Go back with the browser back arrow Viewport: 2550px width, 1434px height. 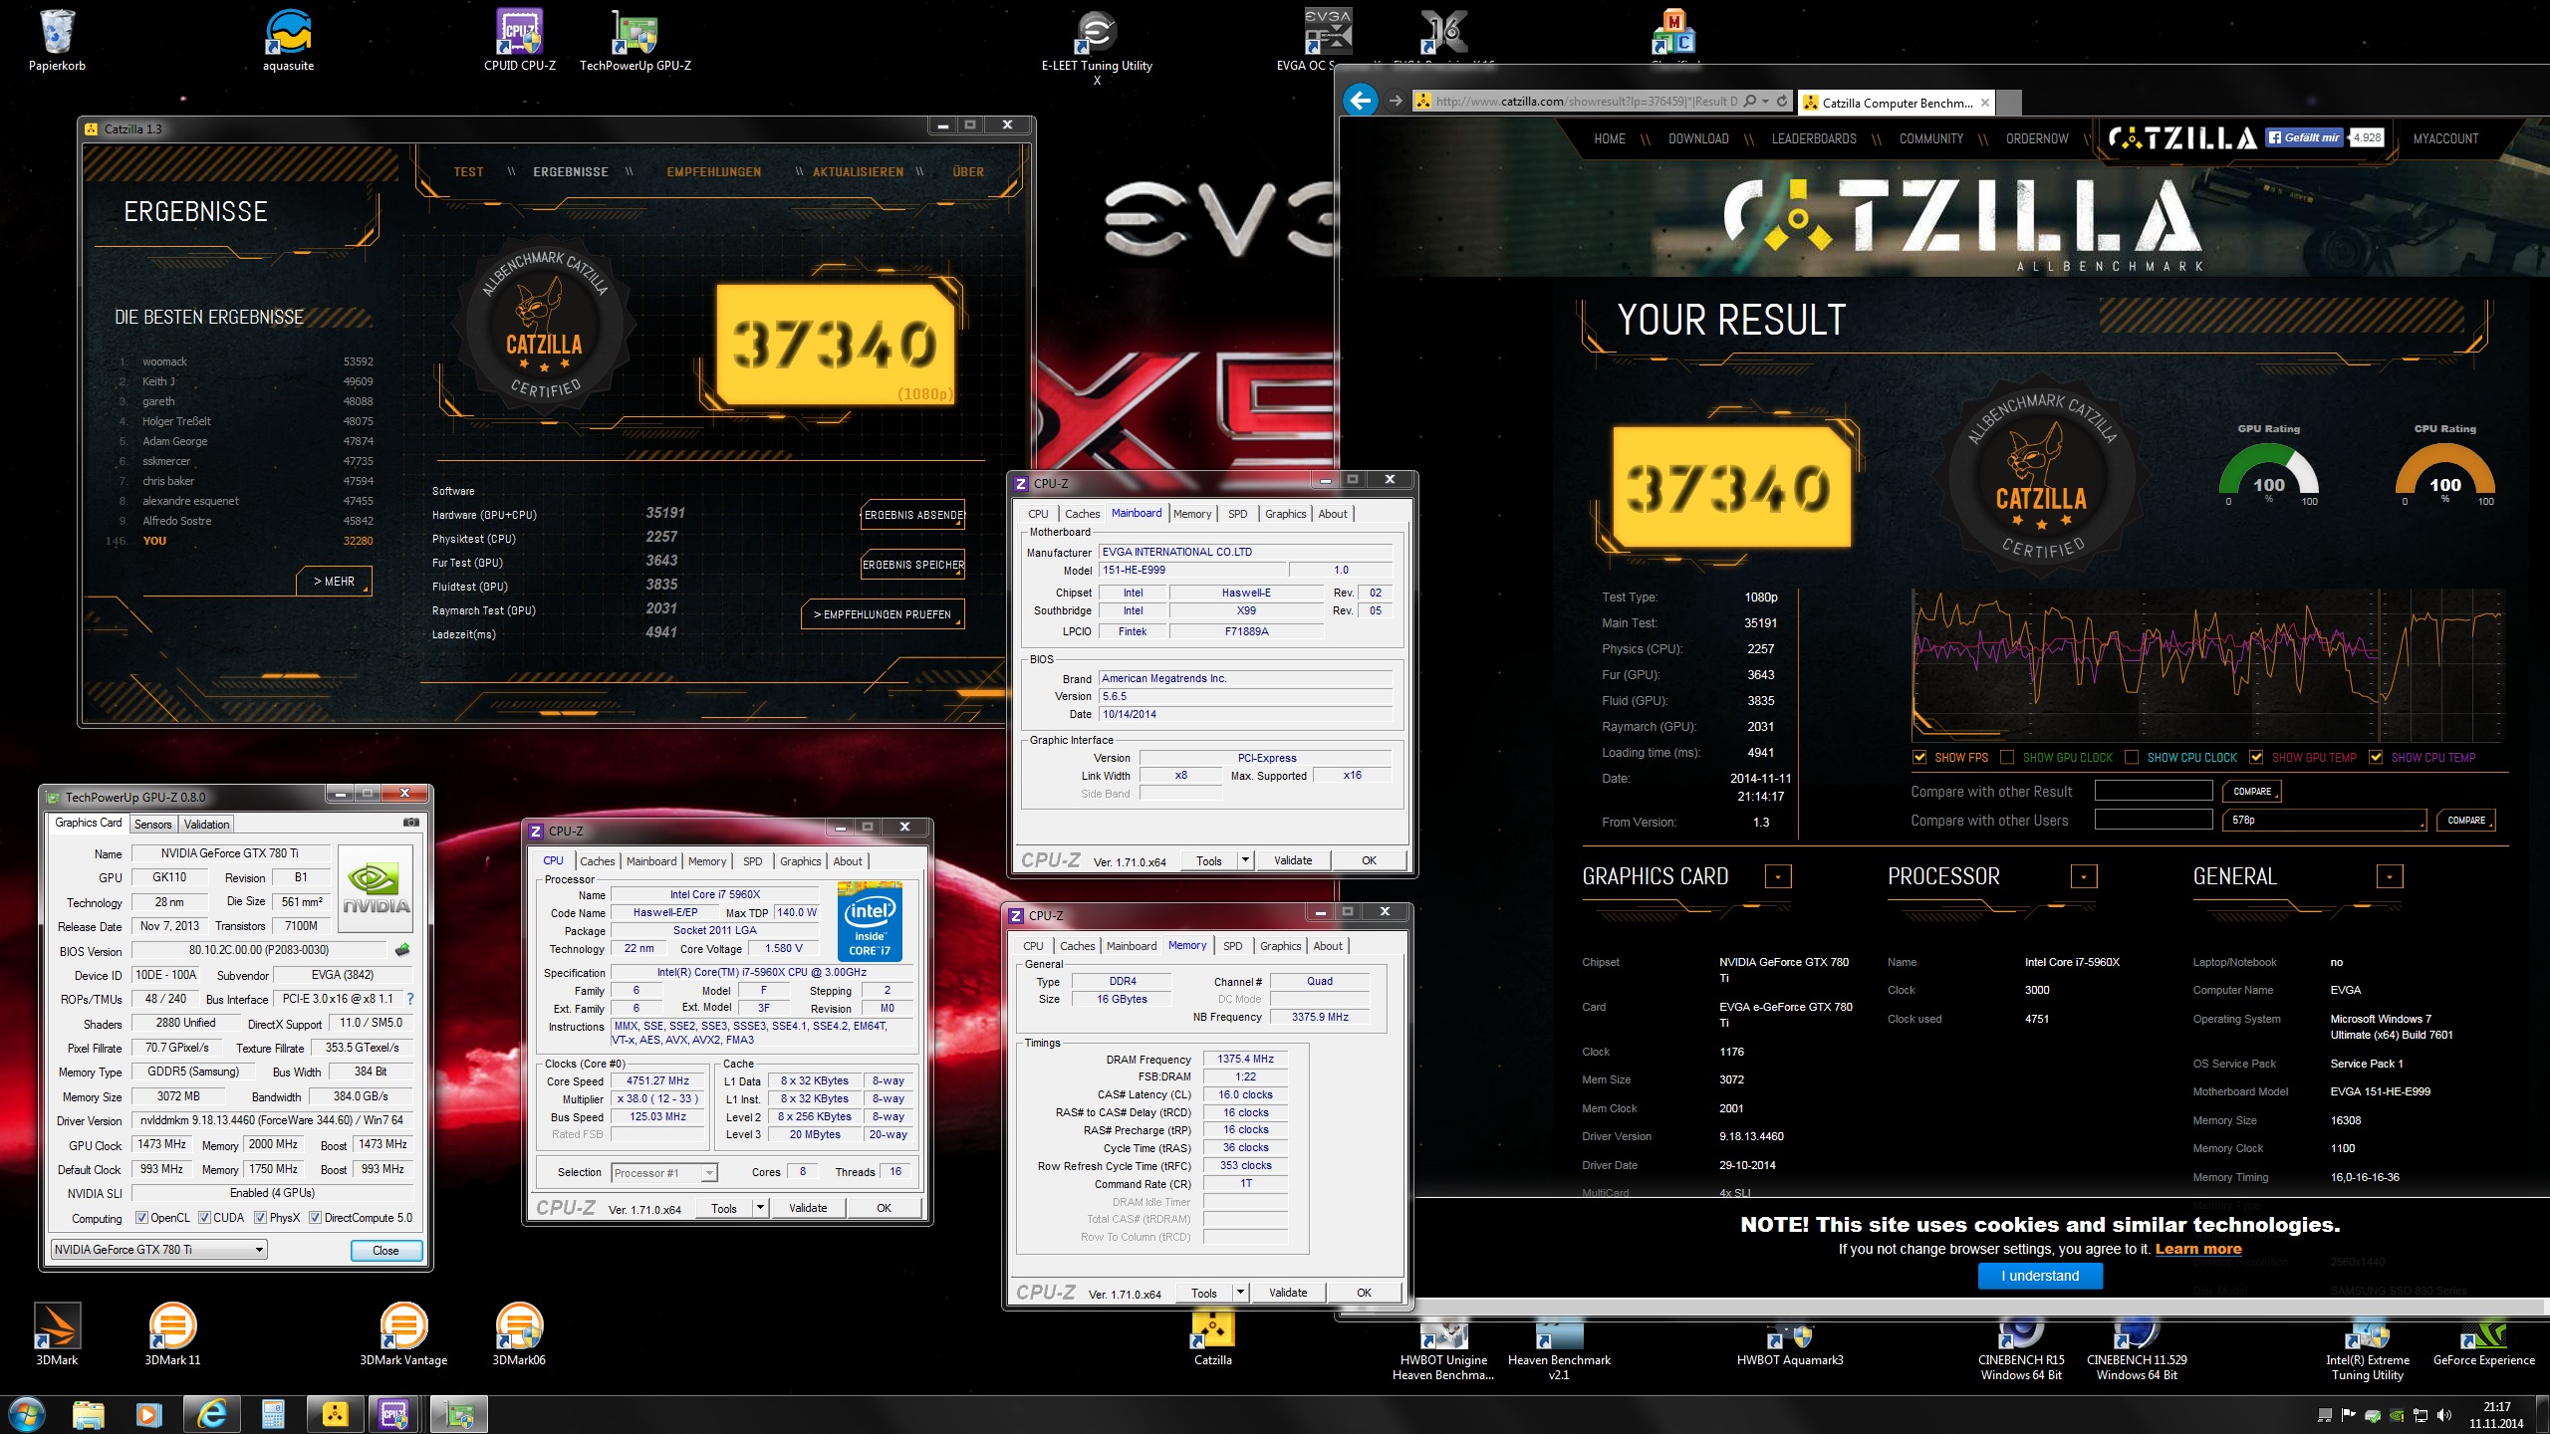point(1360,101)
